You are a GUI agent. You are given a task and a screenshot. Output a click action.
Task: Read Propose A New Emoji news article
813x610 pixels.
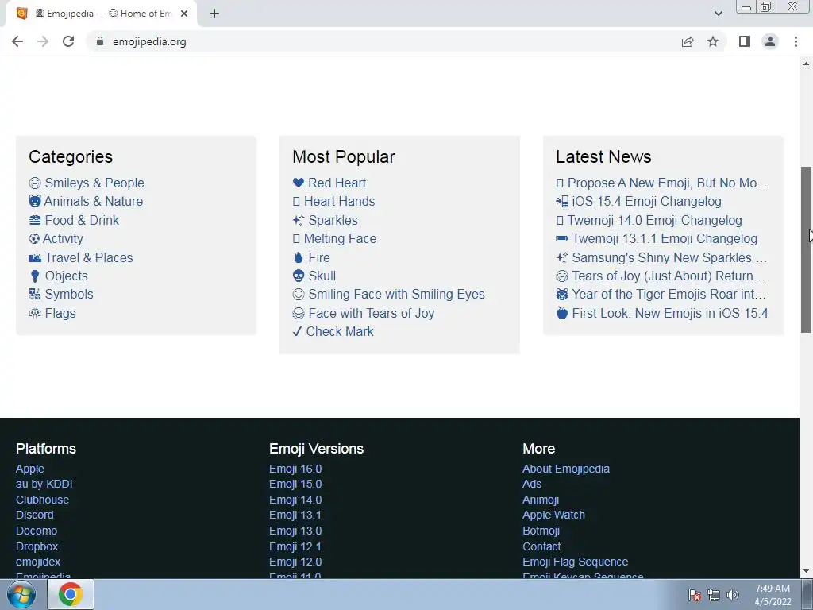pos(668,183)
